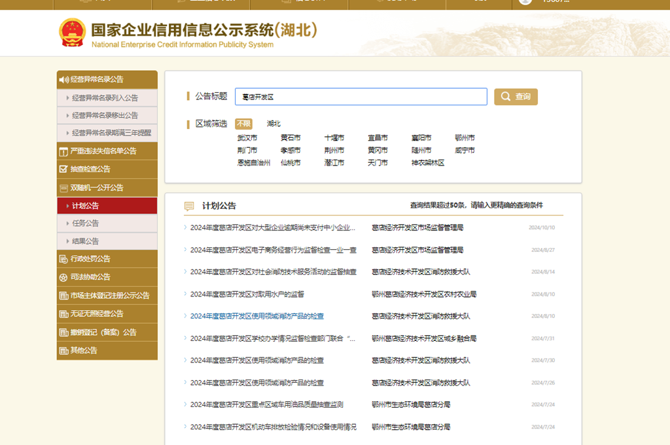Click the checkmark icon beside 抽查检查公告

(x=63, y=169)
